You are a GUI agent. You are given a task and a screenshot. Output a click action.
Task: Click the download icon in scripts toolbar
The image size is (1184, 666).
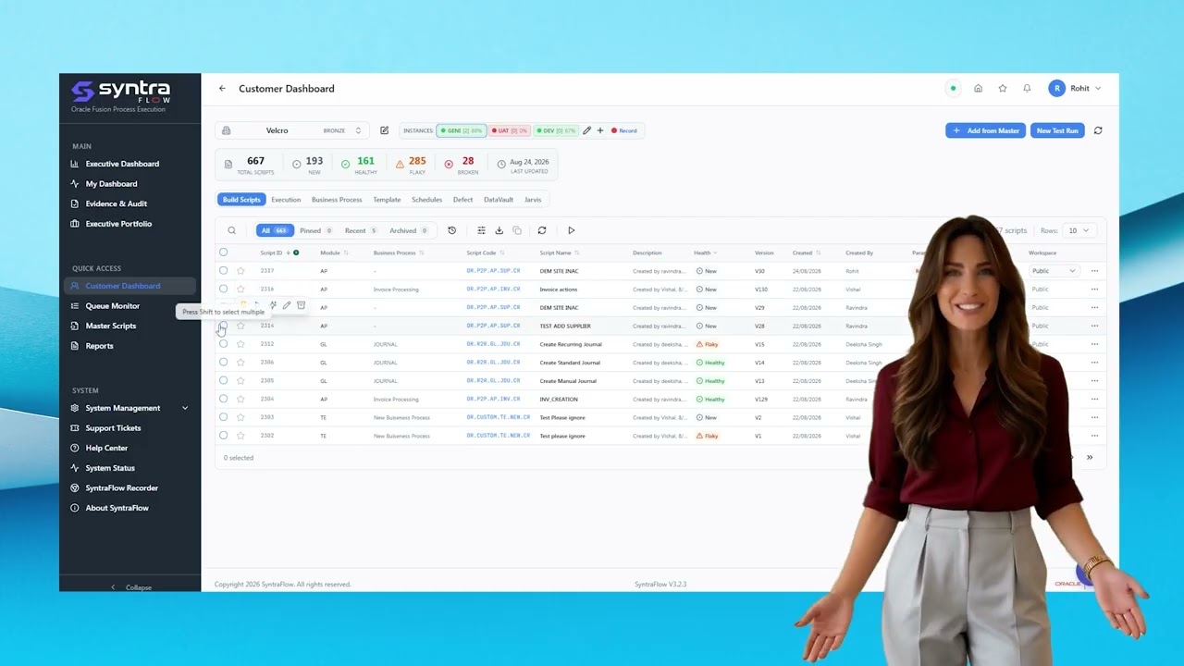[x=499, y=230]
